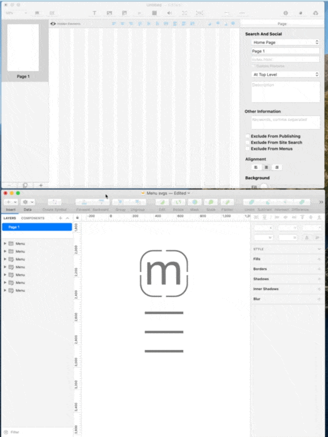Click the Mask toolbar icon
This screenshot has height=437, width=328.
click(x=195, y=202)
